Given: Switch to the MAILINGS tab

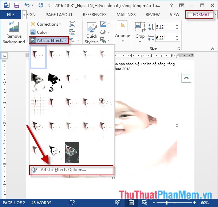Looking at the screenshot, I should tap(126, 15).
